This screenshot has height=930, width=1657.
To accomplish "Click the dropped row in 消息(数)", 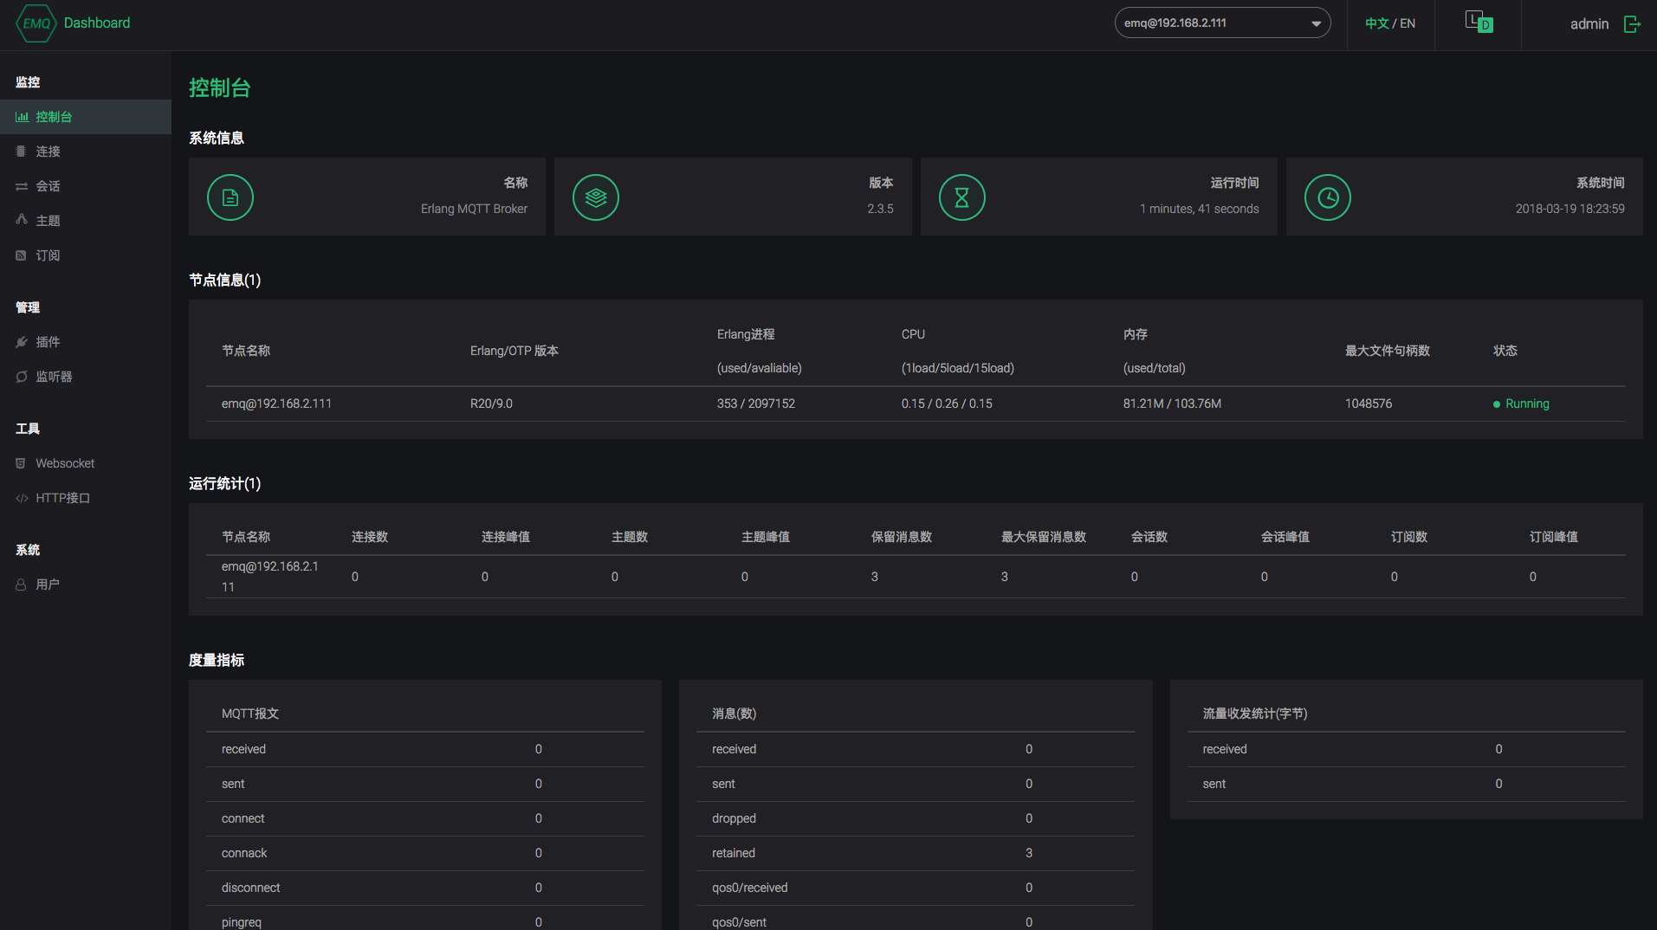I will 916,818.
